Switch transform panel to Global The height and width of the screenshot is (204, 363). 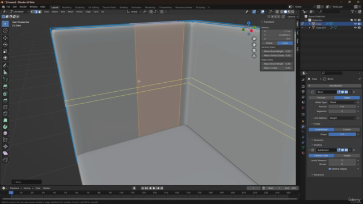pos(269,43)
